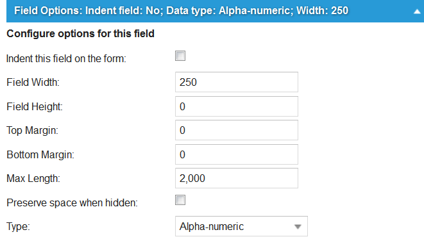
Task: Toggle Preserve space when hidden checkbox
Action: (x=180, y=200)
